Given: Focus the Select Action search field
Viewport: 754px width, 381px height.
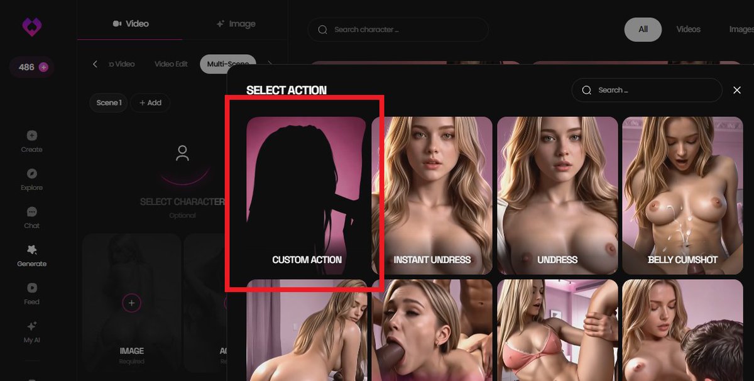Looking at the screenshot, I should (647, 90).
